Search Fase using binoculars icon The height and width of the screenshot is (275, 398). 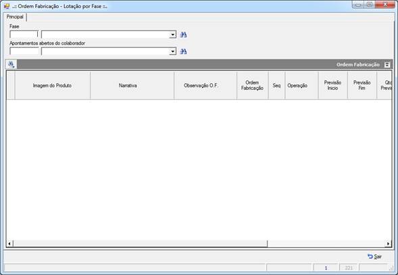183,34
